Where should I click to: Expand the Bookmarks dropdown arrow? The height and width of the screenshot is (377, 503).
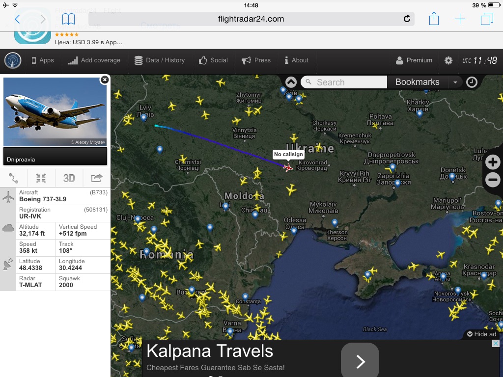coord(455,82)
